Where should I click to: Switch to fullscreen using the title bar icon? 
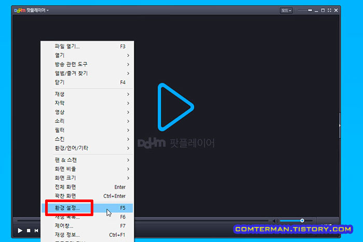pos(329,10)
